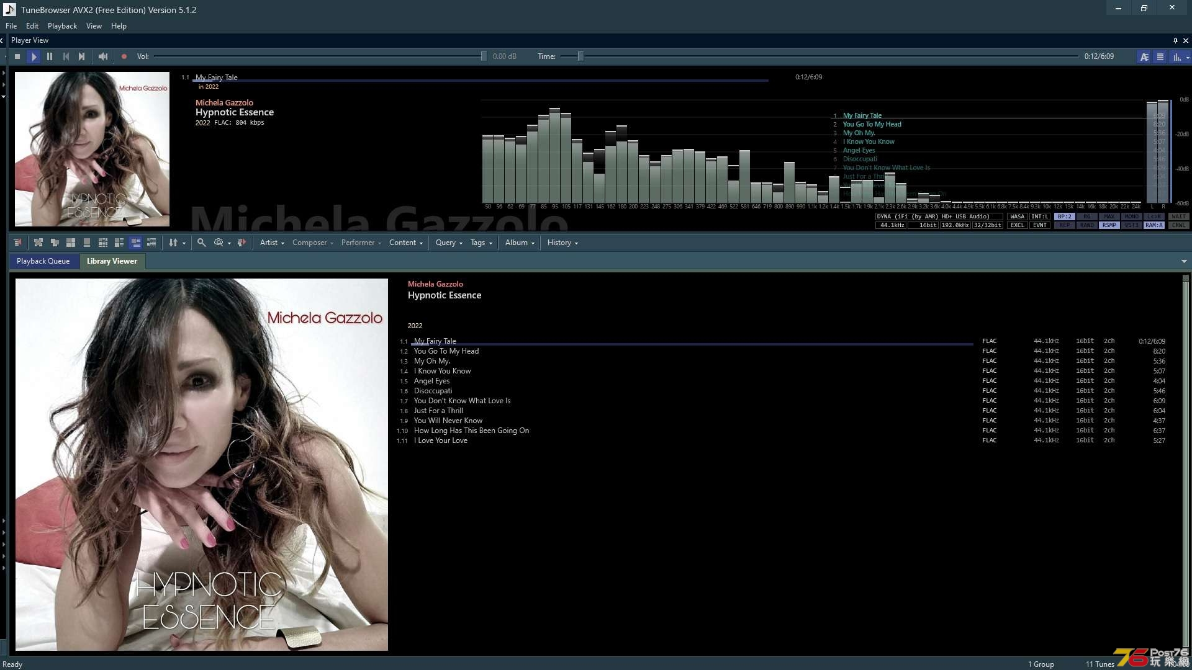Click the Play button in player toolbar
The height and width of the screenshot is (670, 1192).
click(34, 56)
